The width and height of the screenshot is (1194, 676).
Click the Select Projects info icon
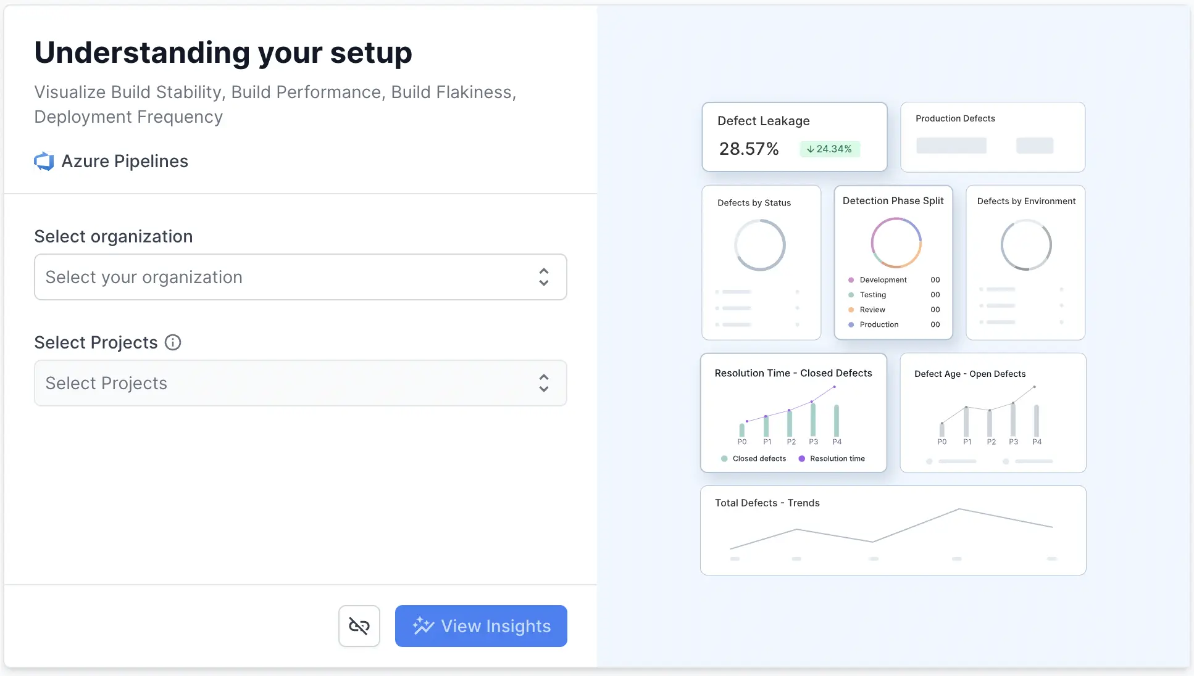click(173, 342)
